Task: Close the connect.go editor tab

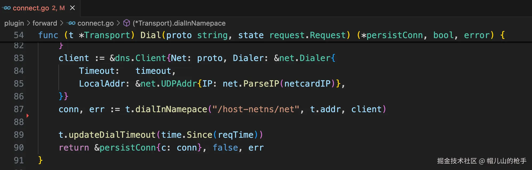Action: coord(72,8)
